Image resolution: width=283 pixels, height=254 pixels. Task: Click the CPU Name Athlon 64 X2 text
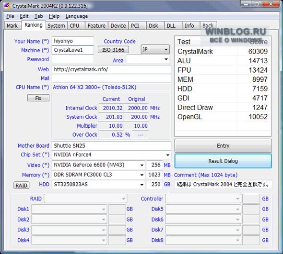coord(94,88)
